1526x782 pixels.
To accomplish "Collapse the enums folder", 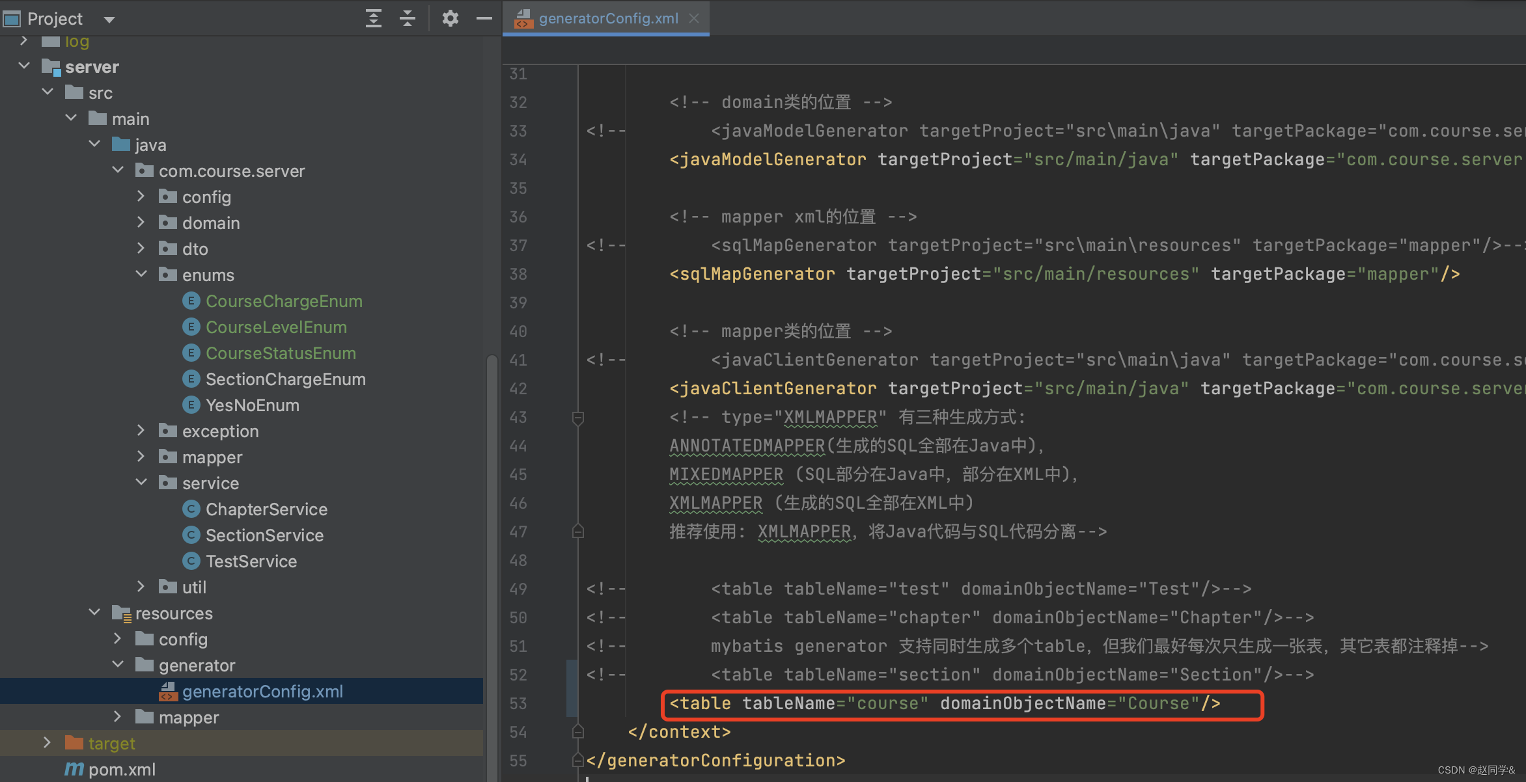I will [141, 275].
